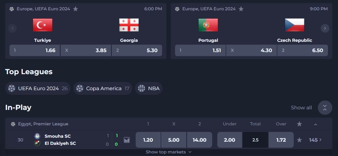Viewport: 338px width, 156px height.
Task: Click the next carousel arrow
Action: pos(325,28)
